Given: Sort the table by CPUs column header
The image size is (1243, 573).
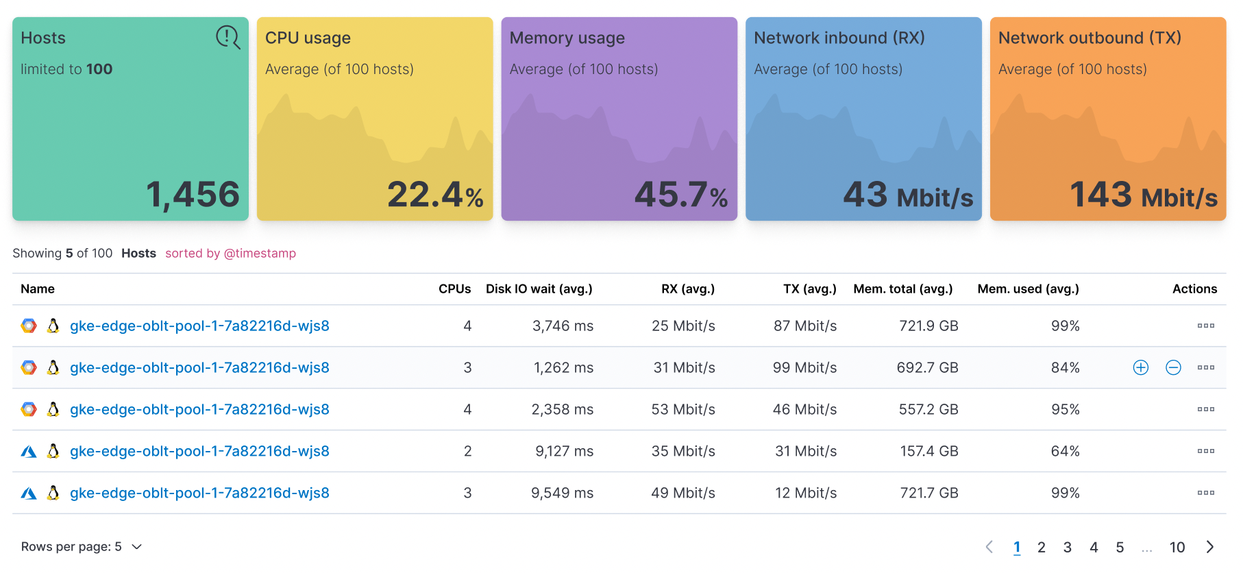Looking at the screenshot, I should (455, 289).
